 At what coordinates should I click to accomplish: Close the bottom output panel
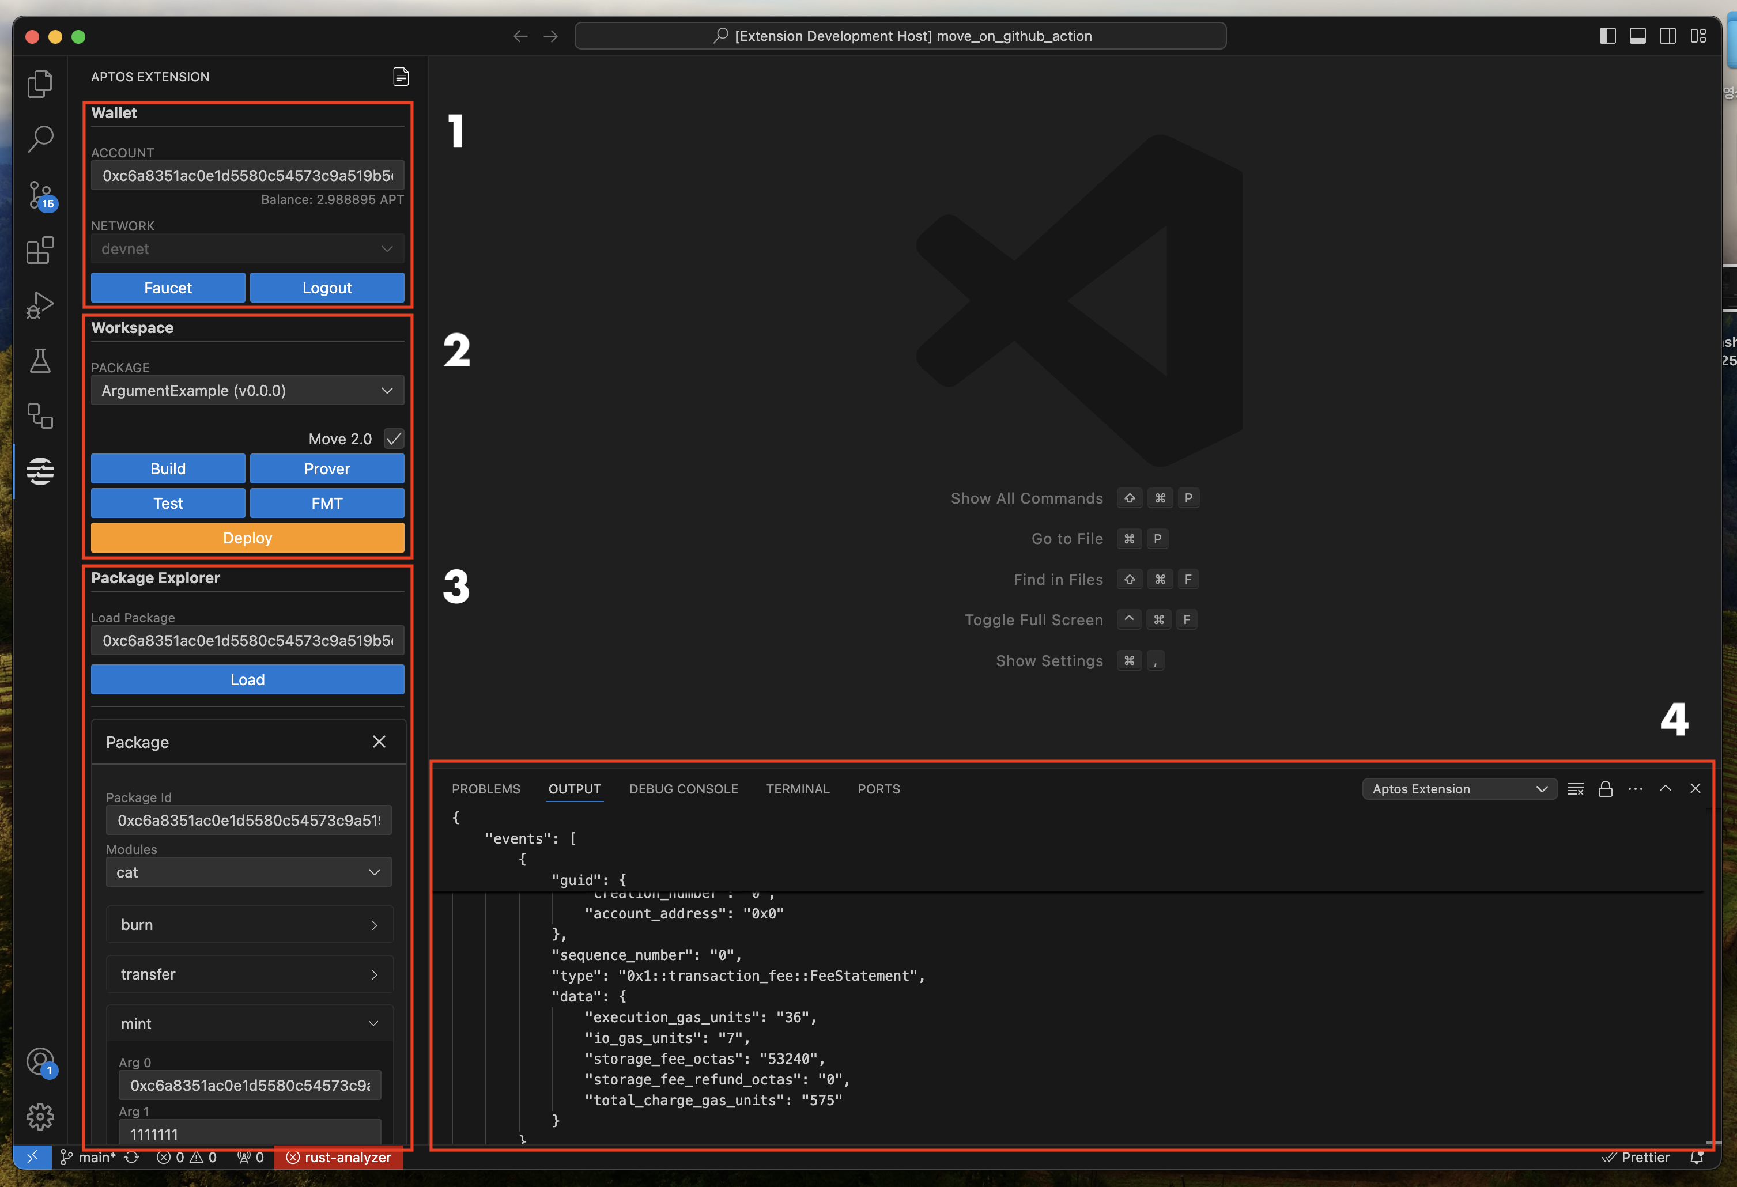pos(1695,789)
